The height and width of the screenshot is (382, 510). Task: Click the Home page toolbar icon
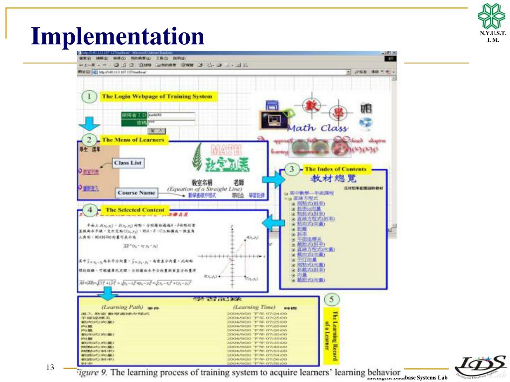click(131, 65)
